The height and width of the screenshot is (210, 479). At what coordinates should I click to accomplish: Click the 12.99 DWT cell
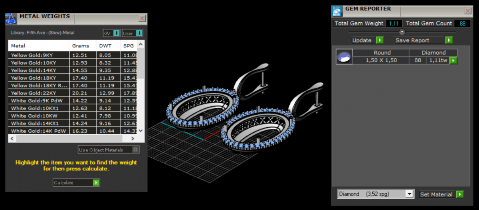pos(108,93)
